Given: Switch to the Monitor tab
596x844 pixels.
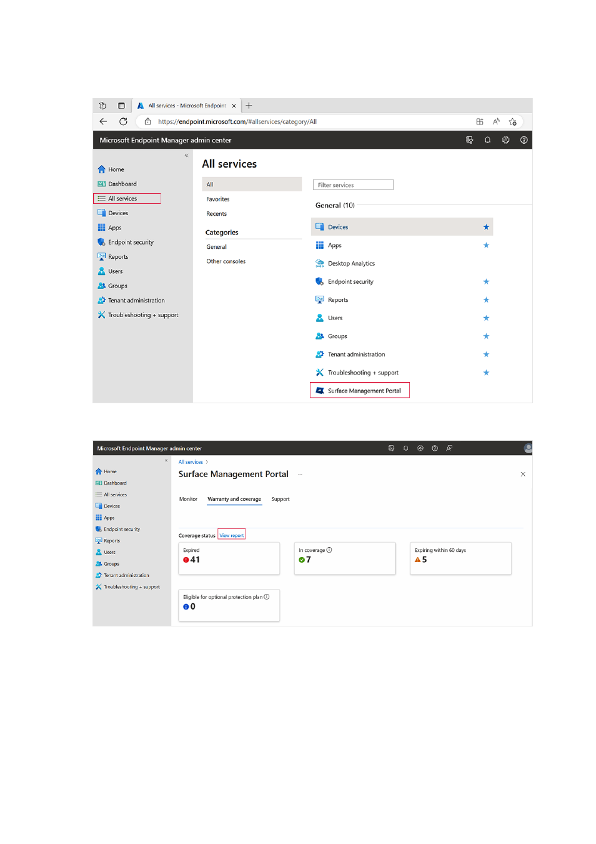Looking at the screenshot, I should click(x=188, y=499).
